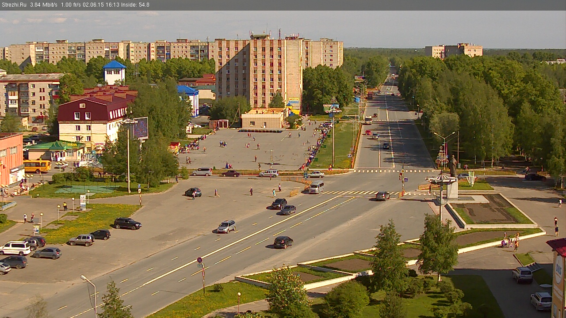Click the 1.00 fr/s frame rate value

pyautogui.click(x=71, y=5)
